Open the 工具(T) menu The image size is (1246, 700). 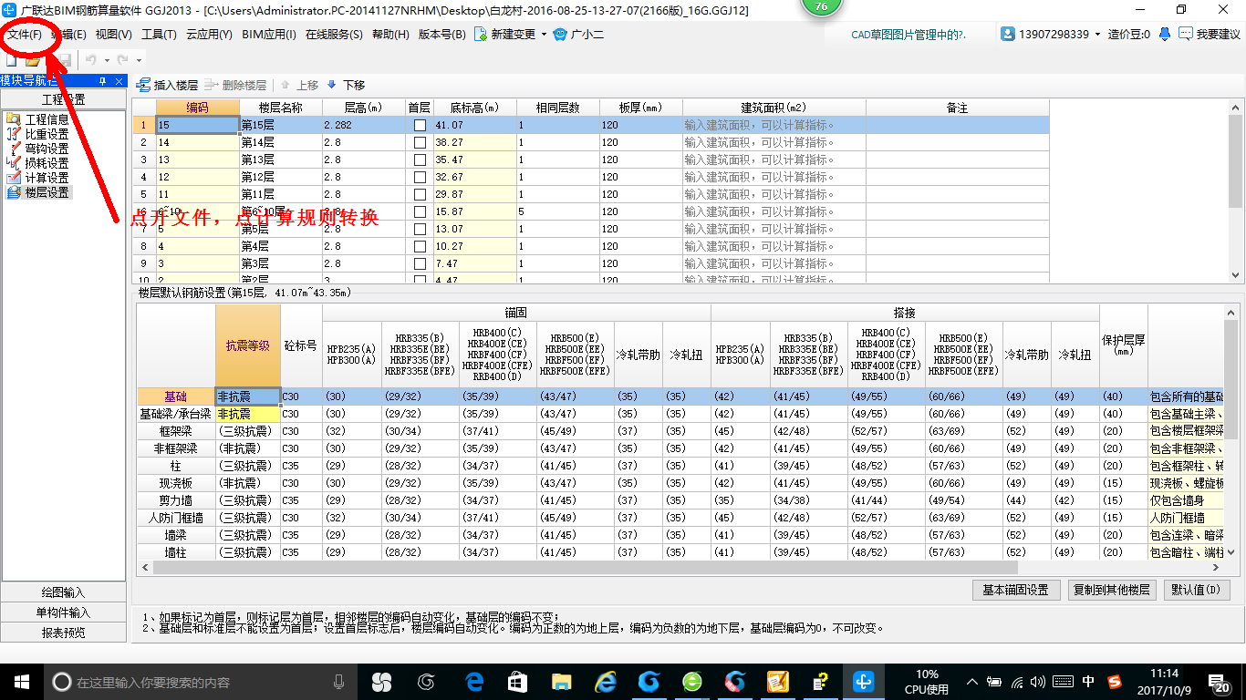coord(159,35)
